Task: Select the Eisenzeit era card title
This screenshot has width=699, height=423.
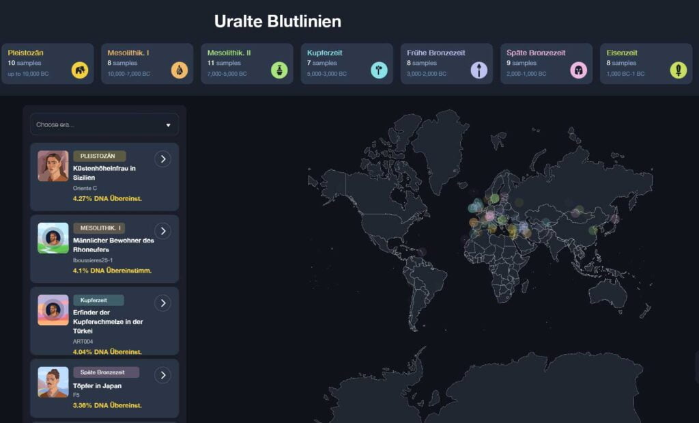Action: click(x=622, y=52)
